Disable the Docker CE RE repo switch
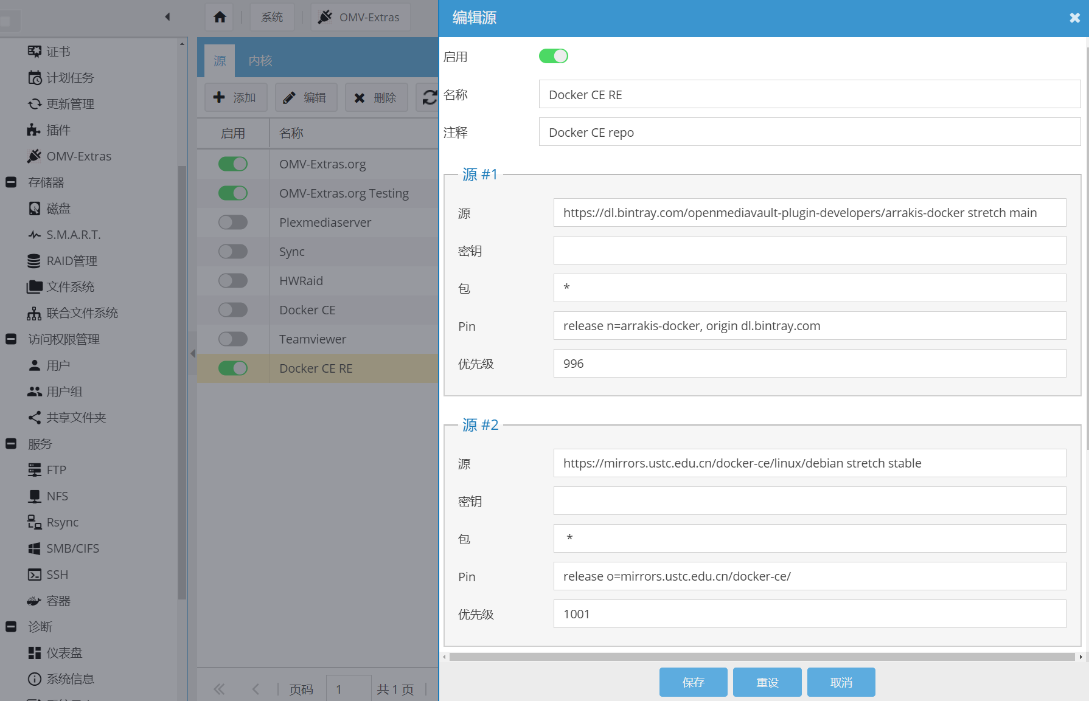This screenshot has height=701, width=1089. [233, 368]
